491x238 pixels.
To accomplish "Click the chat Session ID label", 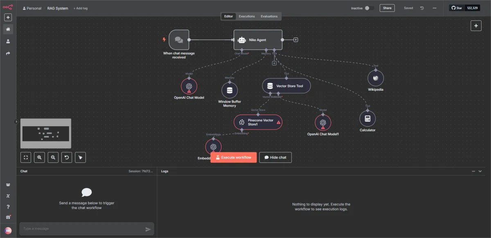I will click(x=141, y=171).
